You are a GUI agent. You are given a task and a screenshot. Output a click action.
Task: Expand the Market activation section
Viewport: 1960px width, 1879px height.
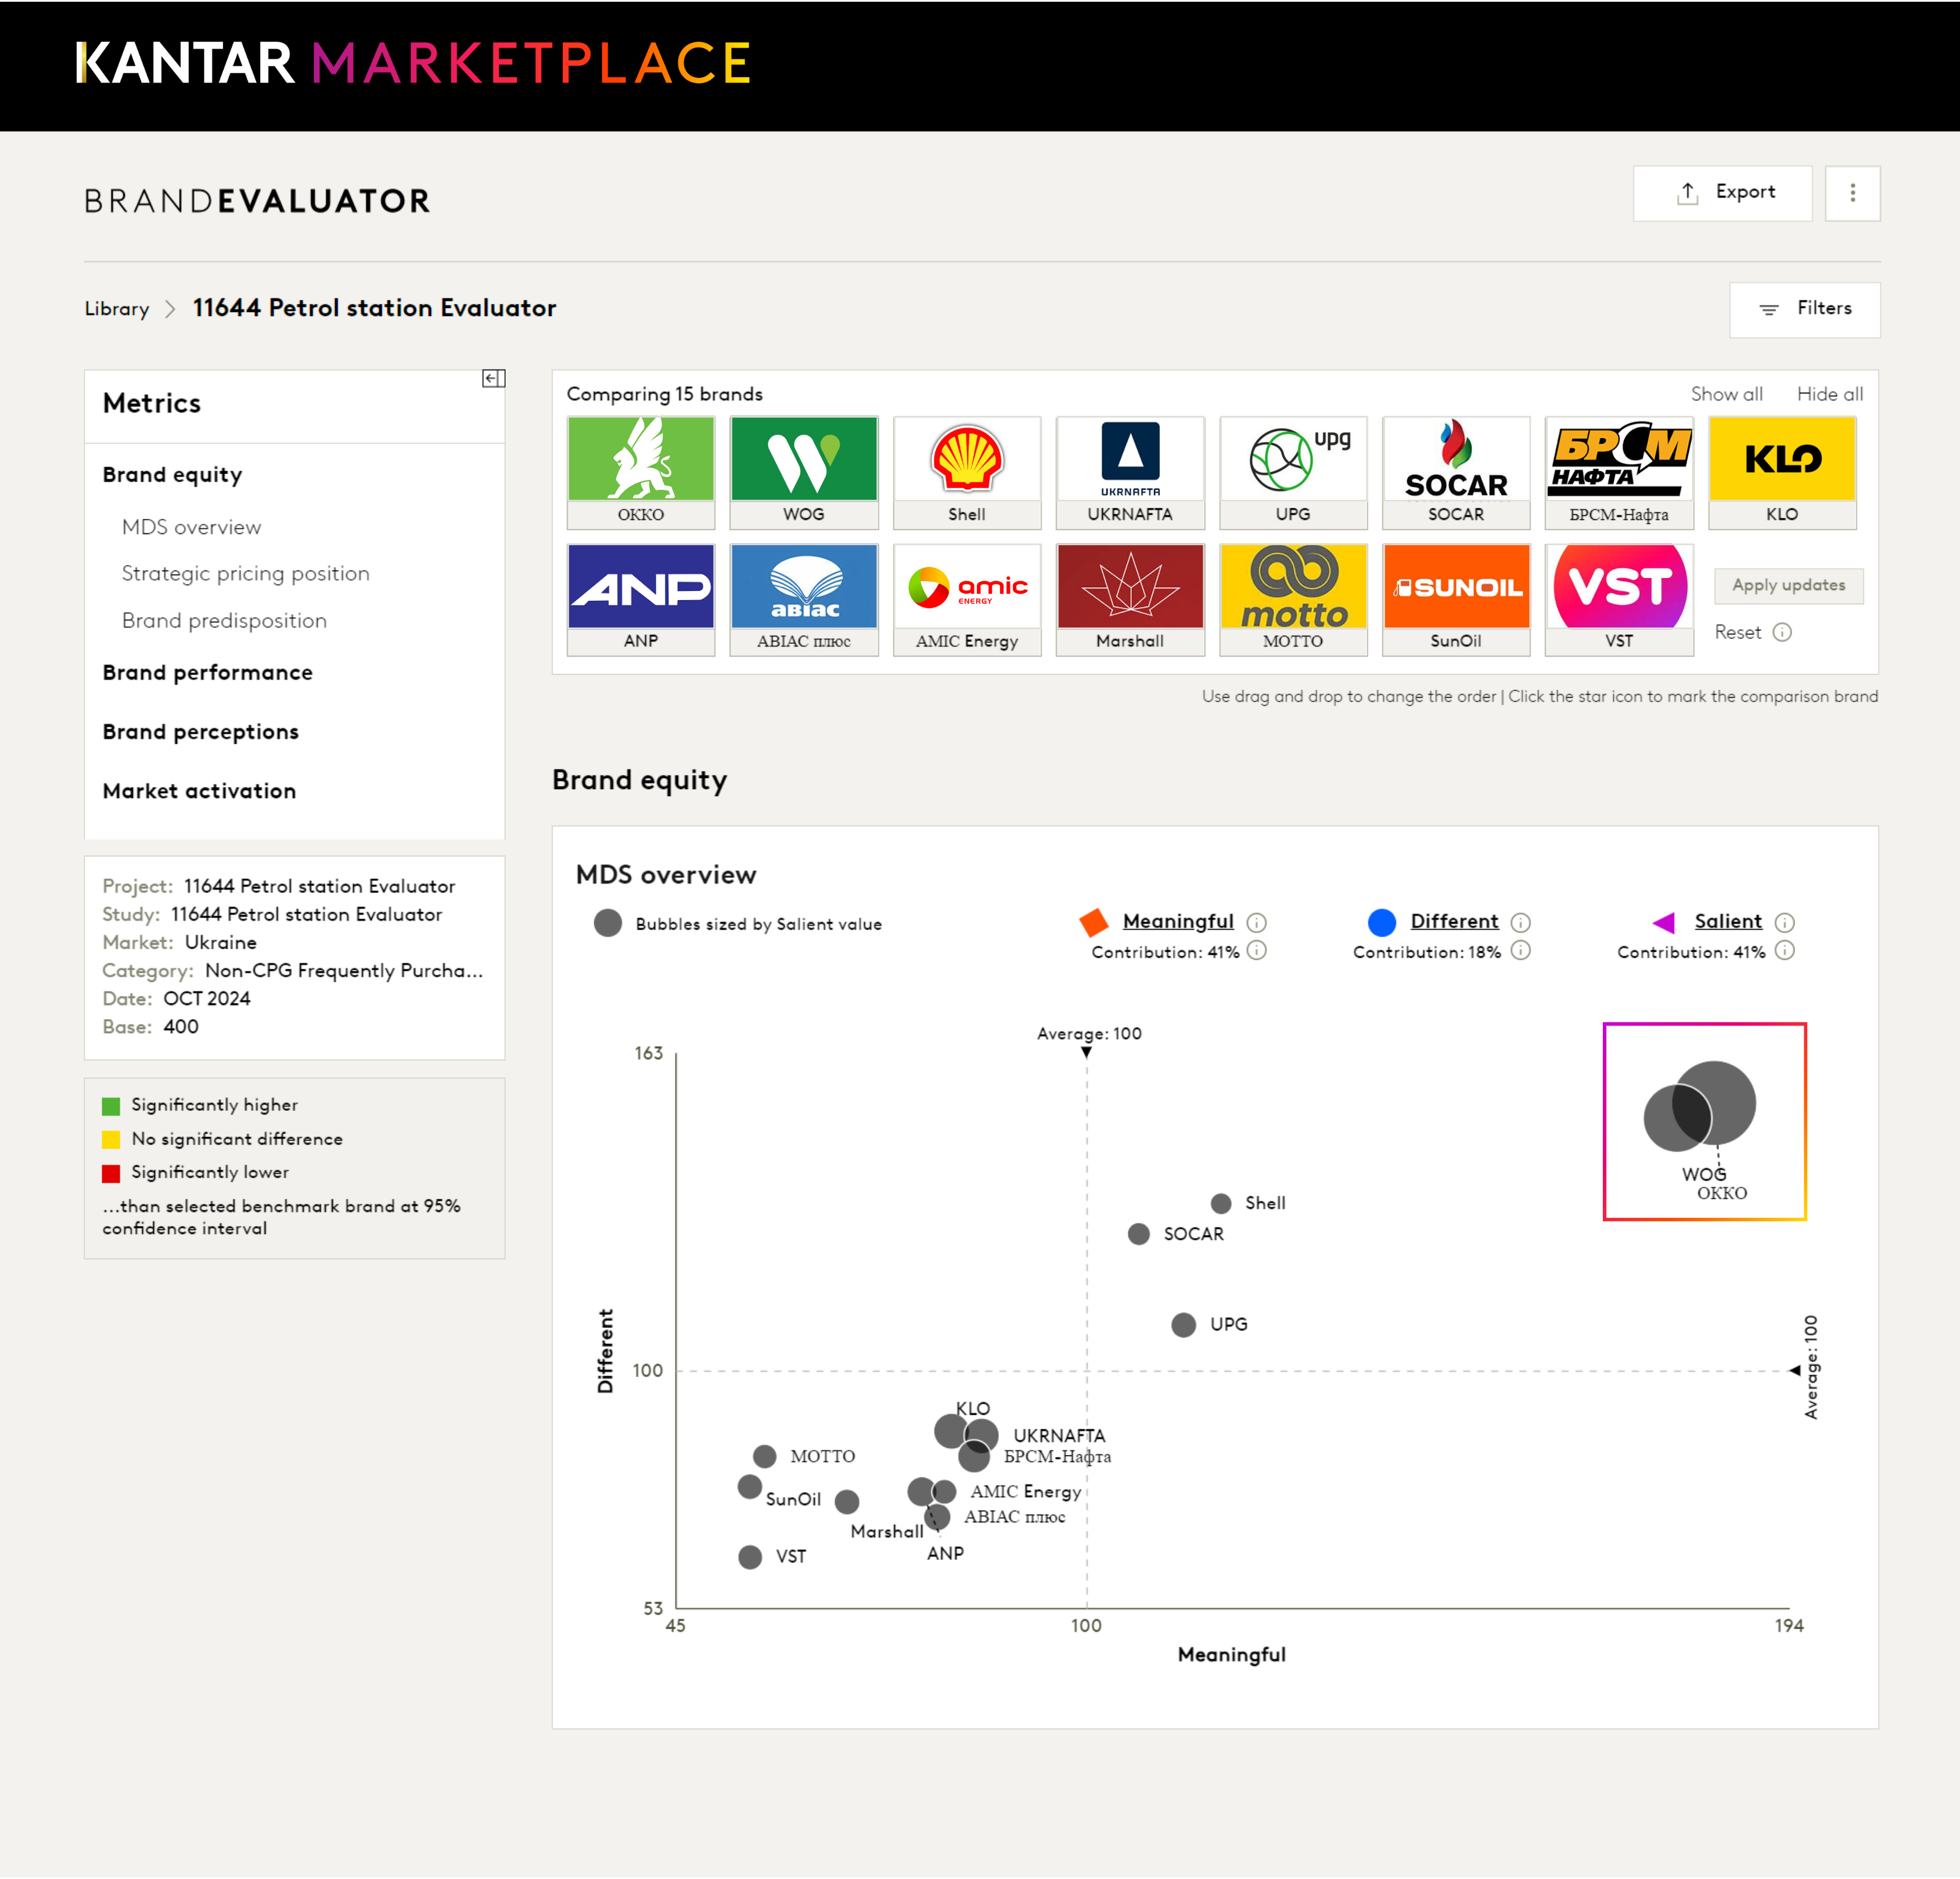(199, 790)
